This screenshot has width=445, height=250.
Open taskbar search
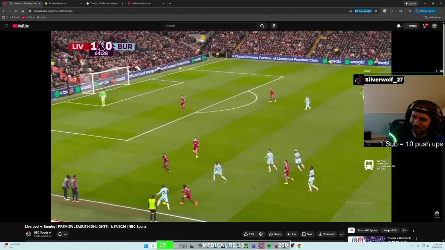coord(153,246)
